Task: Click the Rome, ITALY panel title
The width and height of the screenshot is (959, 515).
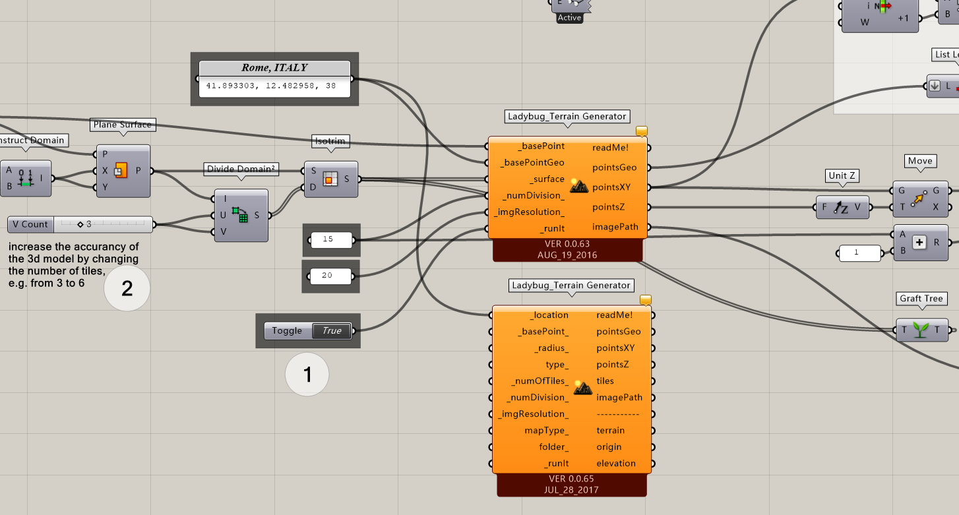Action: 274,68
